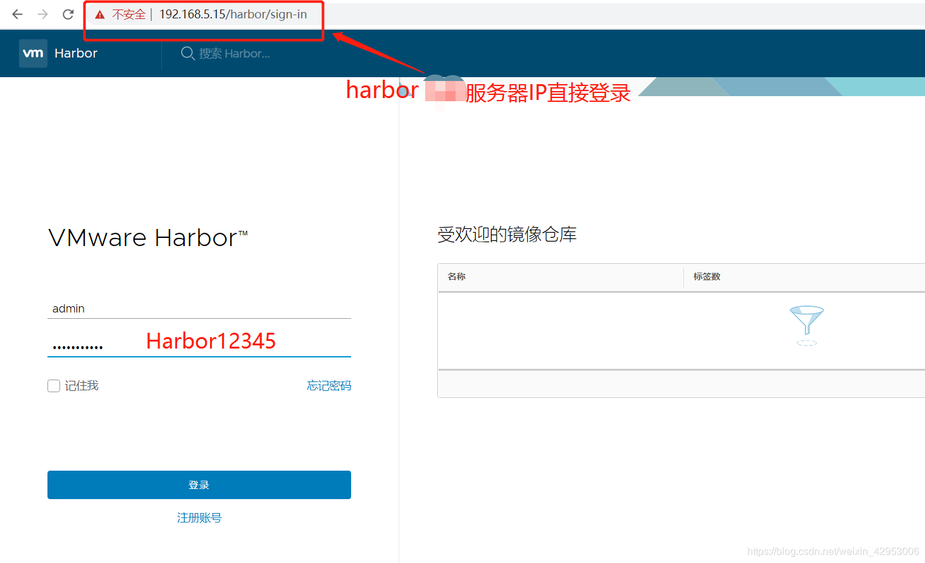Open the not-secure warning triangle icon
The image size is (925, 563).
coord(100,15)
